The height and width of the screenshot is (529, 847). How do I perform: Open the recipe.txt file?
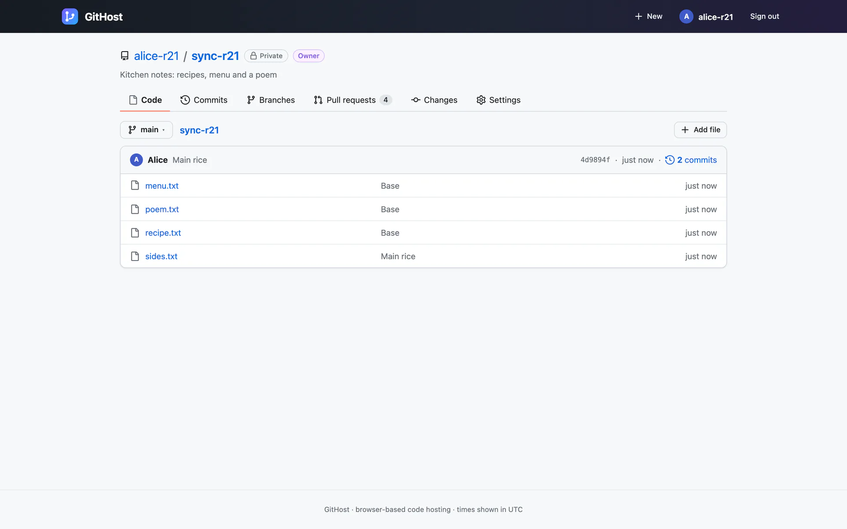163,233
